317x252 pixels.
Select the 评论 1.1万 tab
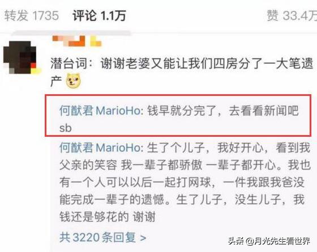pos(99,16)
